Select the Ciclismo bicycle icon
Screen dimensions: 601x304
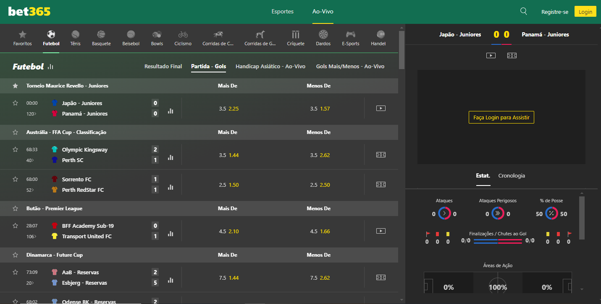point(183,34)
